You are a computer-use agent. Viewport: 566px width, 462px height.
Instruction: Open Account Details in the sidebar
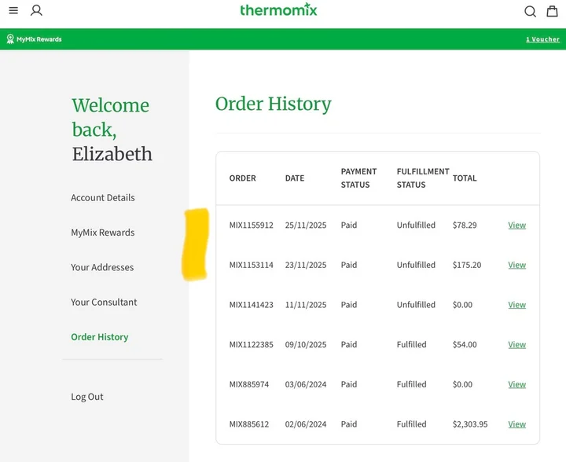click(103, 198)
